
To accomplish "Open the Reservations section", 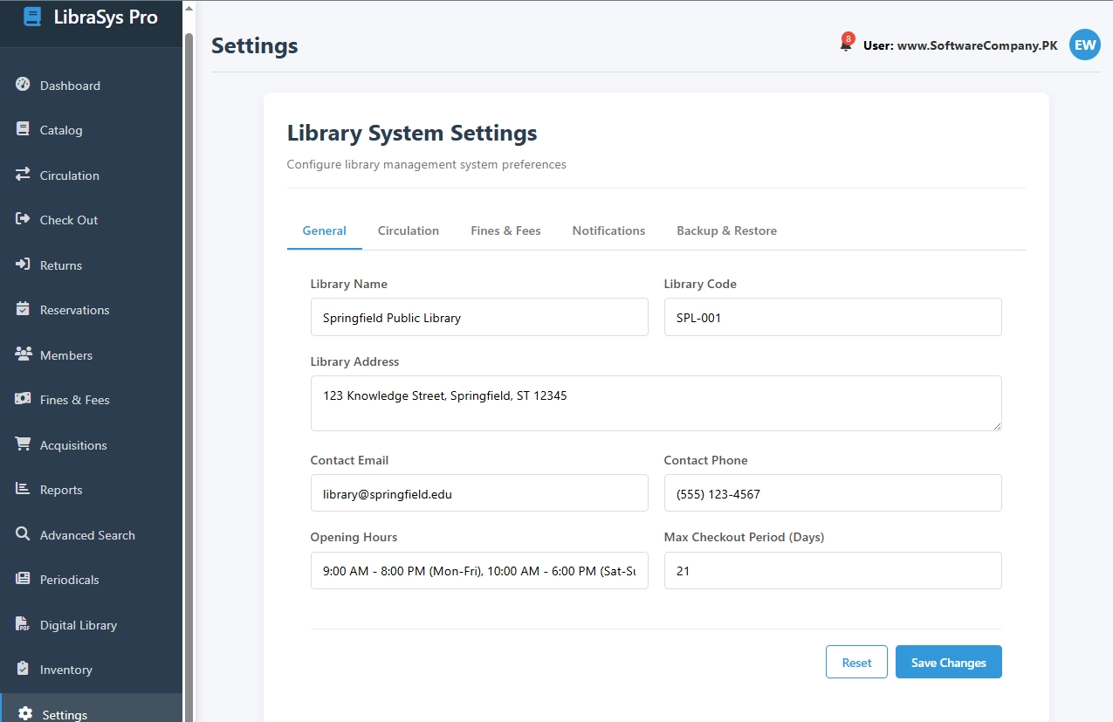I will 74,310.
